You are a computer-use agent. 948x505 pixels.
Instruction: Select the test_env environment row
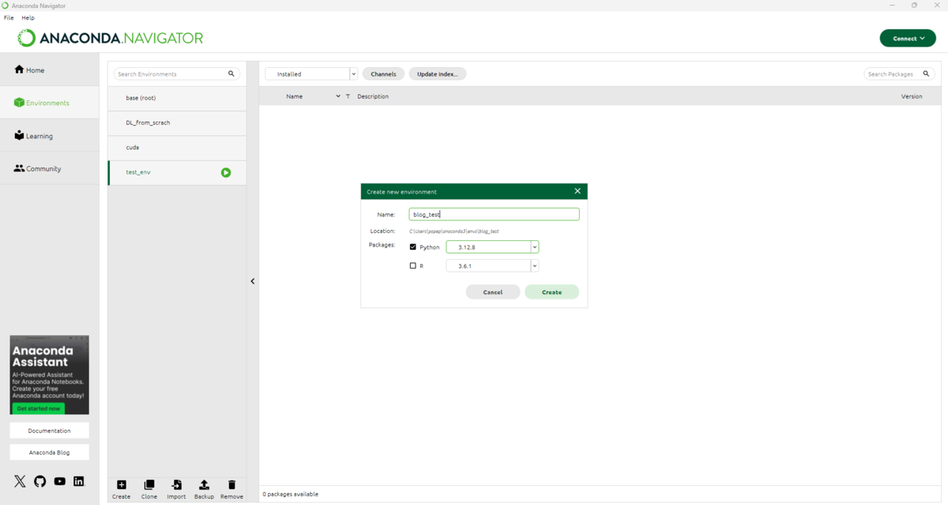(x=177, y=172)
